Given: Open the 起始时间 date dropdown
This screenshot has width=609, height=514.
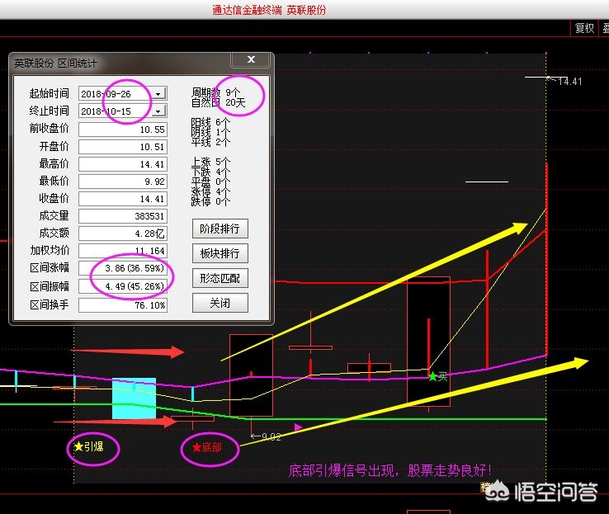Looking at the screenshot, I should [158, 93].
